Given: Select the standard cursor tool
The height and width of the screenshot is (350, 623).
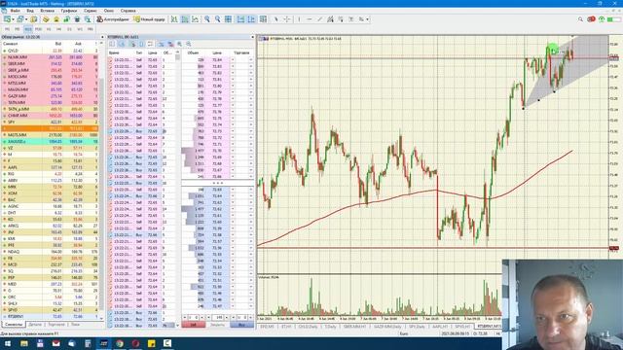Looking at the screenshot, I should pyautogui.click(x=275, y=19).
